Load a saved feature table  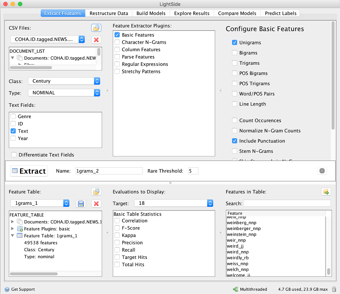coord(96,192)
